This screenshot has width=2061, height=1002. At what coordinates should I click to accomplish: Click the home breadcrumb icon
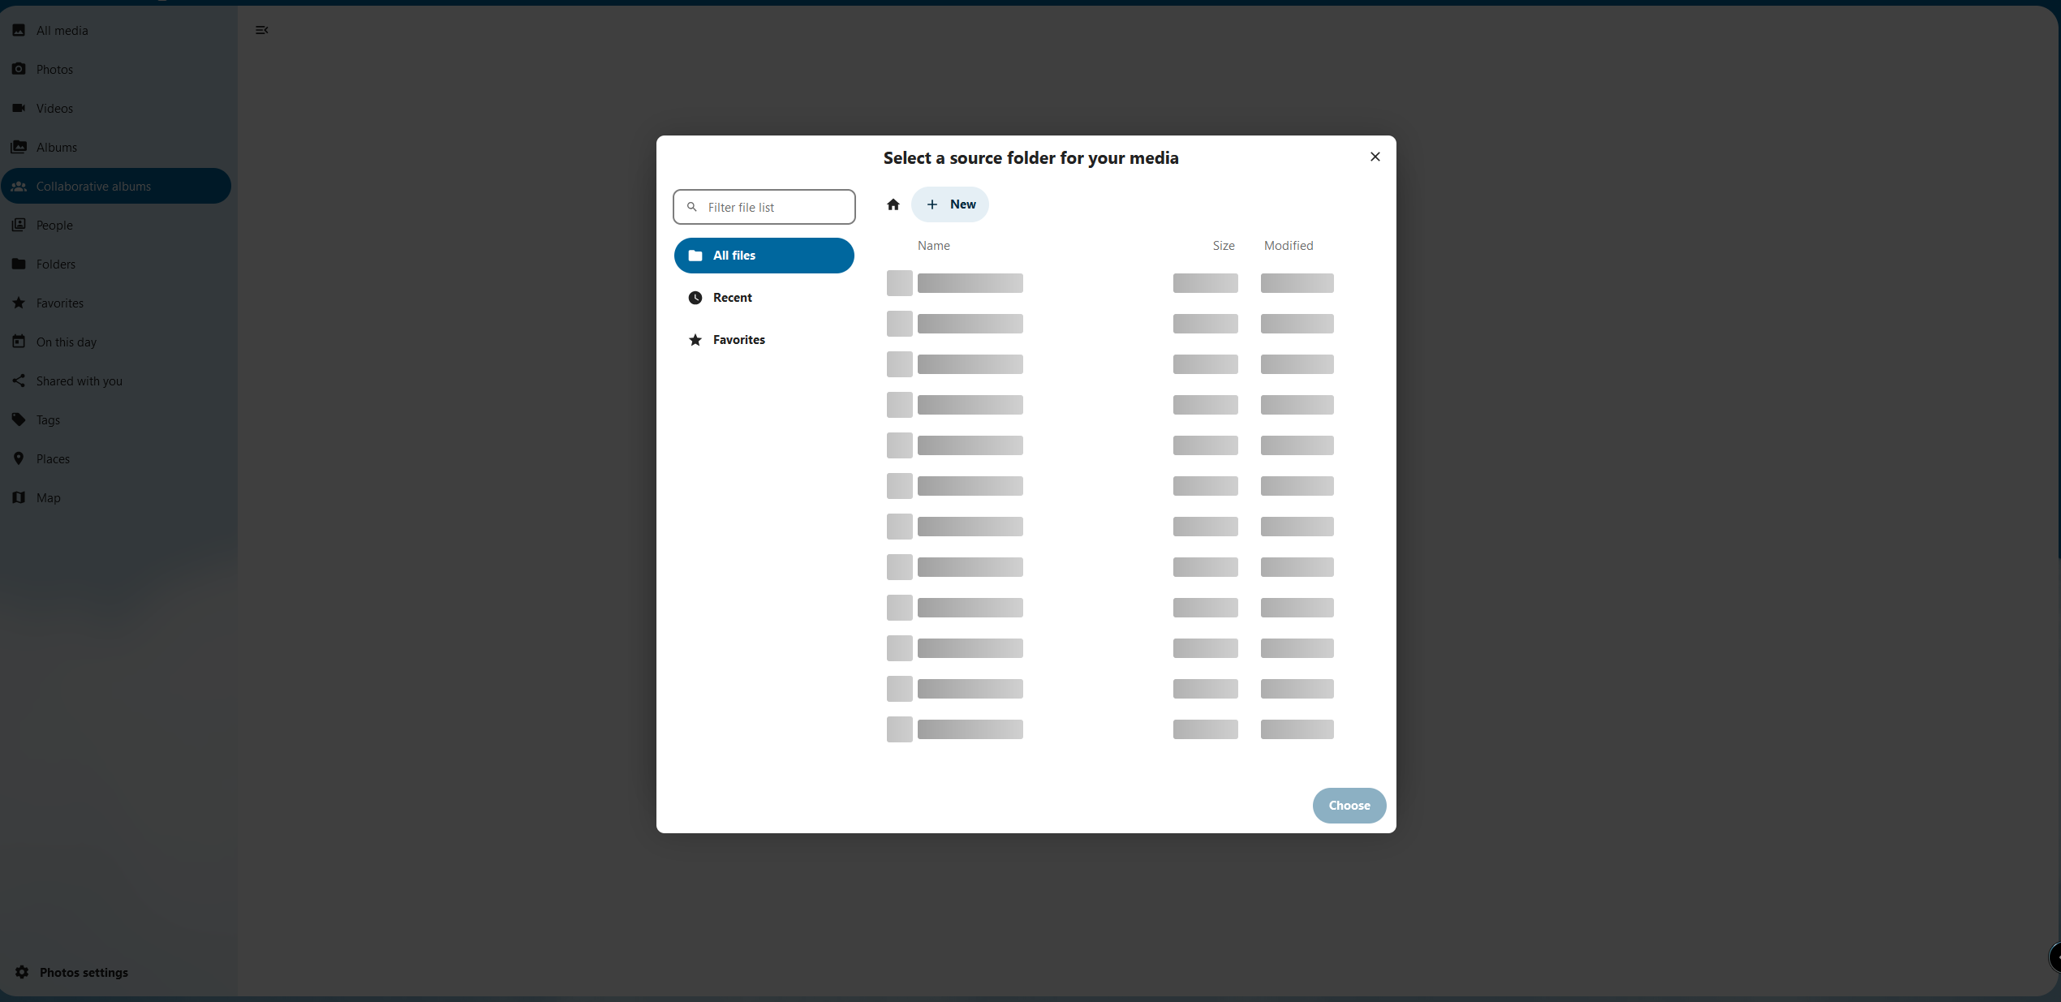click(x=893, y=204)
